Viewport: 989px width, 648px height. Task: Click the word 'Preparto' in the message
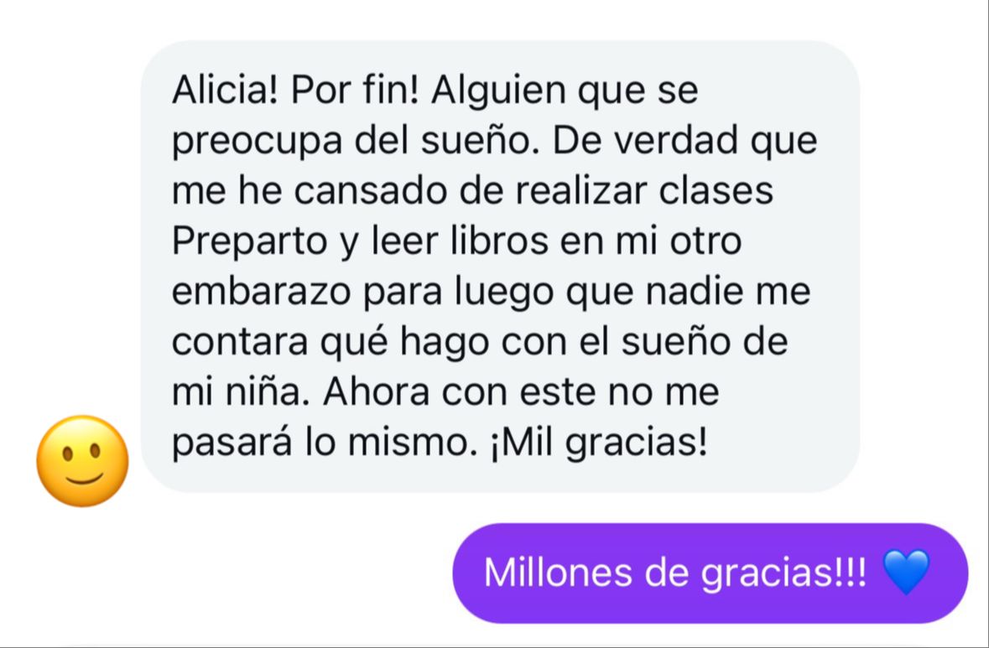tap(249, 242)
